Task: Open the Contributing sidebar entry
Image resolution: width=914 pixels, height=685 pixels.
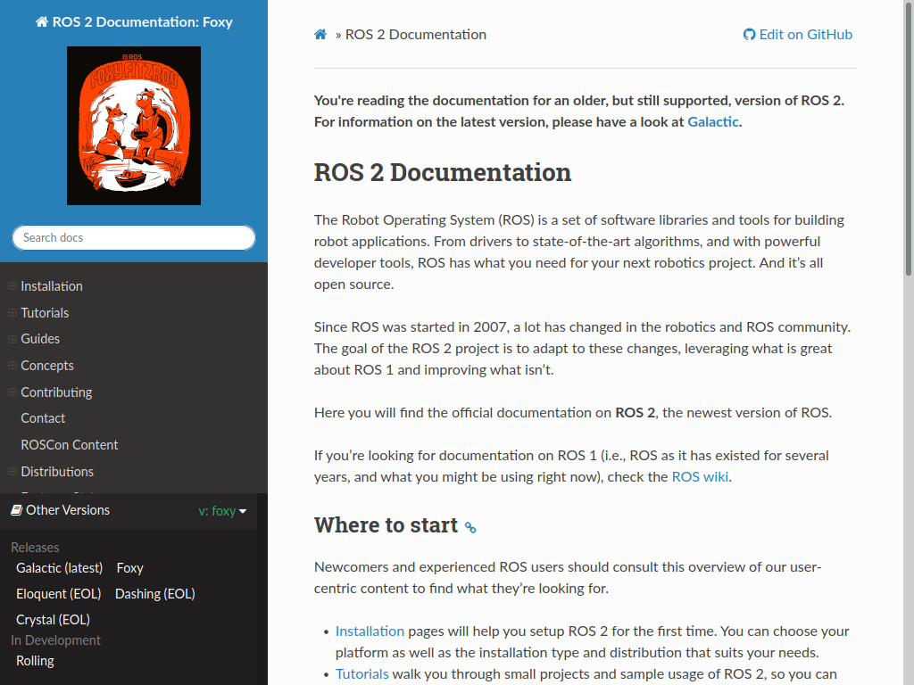Action: click(x=56, y=392)
